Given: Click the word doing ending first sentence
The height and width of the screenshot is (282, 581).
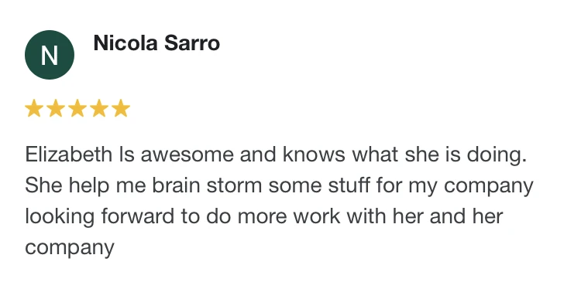Looking at the screenshot, I should pyautogui.click(x=497, y=155).
